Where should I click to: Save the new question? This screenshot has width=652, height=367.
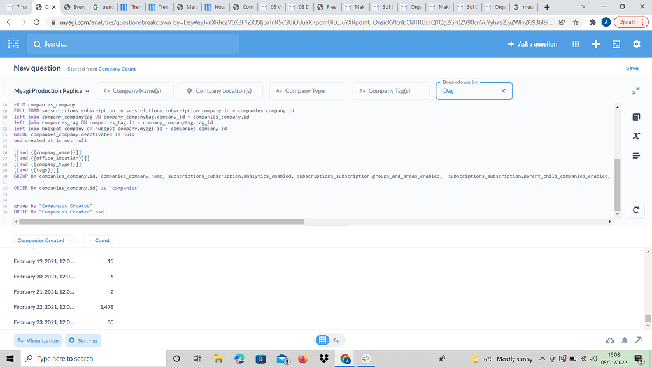[632, 68]
